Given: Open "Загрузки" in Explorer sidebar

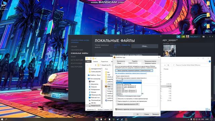Looking at the screenshot, I should pos(93,87).
